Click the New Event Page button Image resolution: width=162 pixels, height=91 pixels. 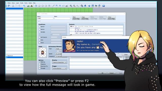76,18
